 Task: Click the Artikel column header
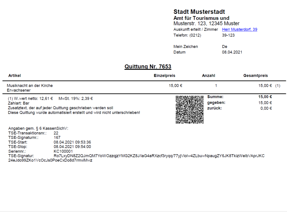[14, 76]
